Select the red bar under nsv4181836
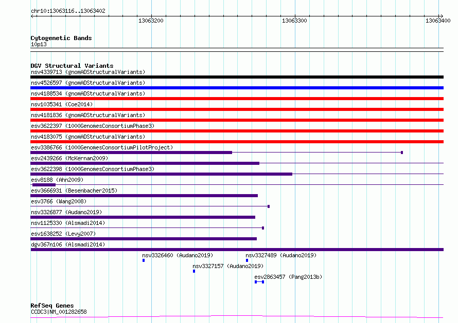 237,120
